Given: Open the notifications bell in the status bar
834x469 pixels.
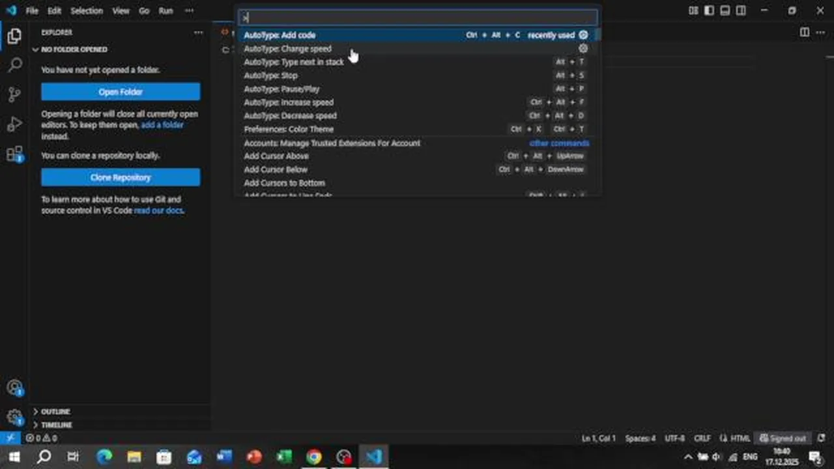Looking at the screenshot, I should pyautogui.click(x=821, y=438).
